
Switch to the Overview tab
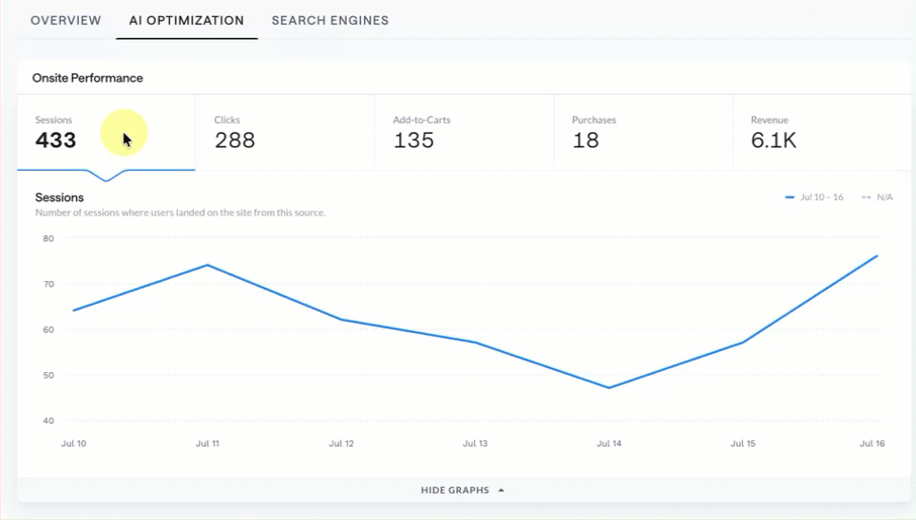[x=66, y=21]
